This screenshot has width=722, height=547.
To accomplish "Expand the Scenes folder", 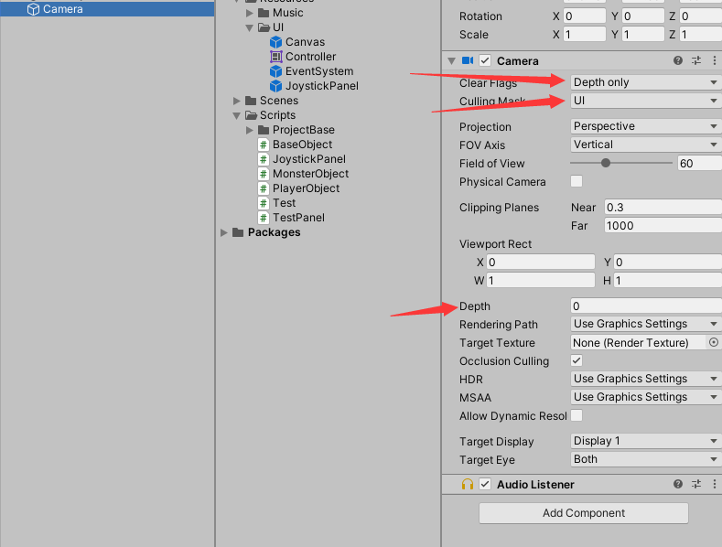I will click(x=237, y=101).
